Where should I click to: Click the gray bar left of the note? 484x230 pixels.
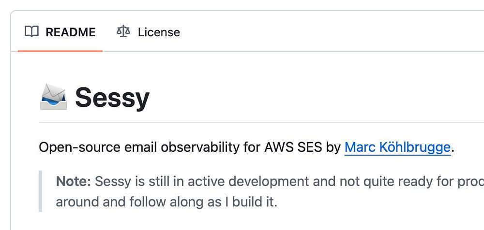coord(41,191)
